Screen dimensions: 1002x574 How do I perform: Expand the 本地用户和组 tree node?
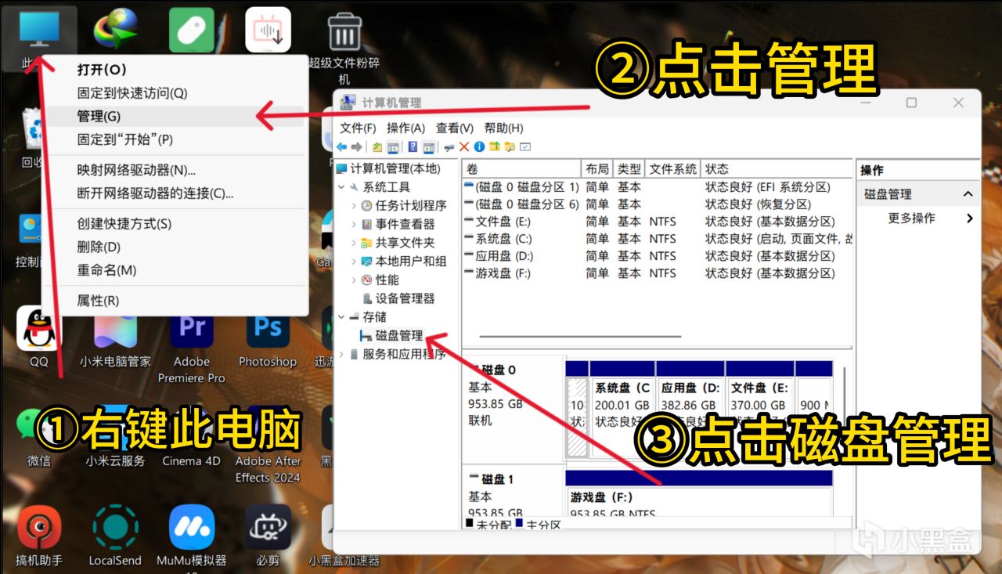click(354, 262)
